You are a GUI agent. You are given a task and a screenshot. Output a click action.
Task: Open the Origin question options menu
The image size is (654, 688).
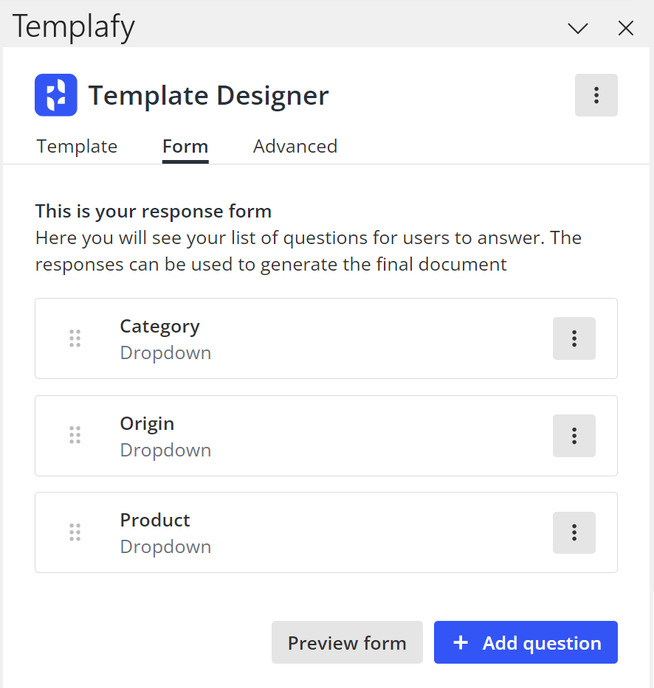(x=574, y=436)
